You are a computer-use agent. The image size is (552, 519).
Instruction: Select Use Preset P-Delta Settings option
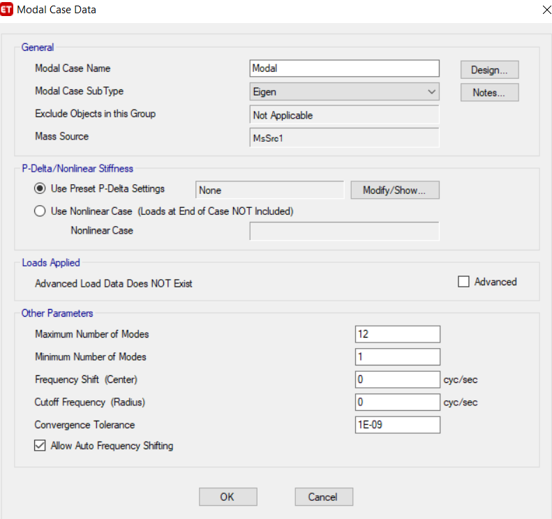tap(40, 188)
